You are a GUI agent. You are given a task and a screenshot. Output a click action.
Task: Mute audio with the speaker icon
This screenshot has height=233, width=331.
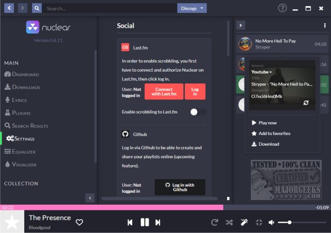tap(271, 222)
